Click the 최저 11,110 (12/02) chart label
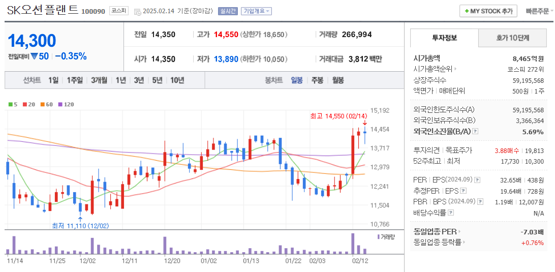This screenshot has width=555, height=272. pyautogui.click(x=81, y=225)
